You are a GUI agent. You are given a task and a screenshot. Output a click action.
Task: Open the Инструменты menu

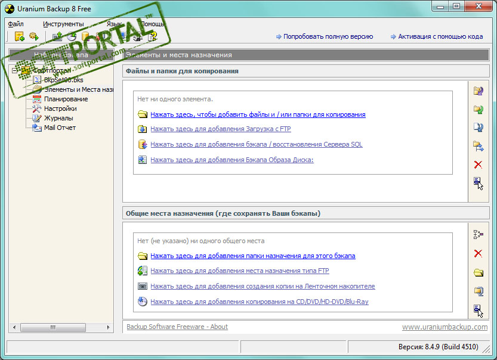click(63, 24)
